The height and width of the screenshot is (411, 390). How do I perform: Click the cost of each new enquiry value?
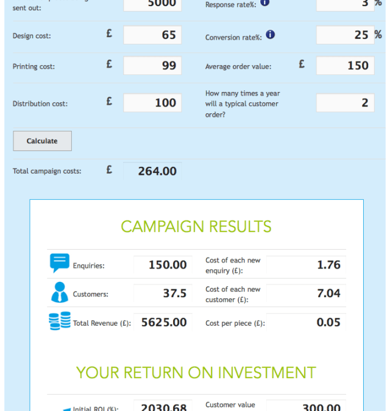click(306, 265)
